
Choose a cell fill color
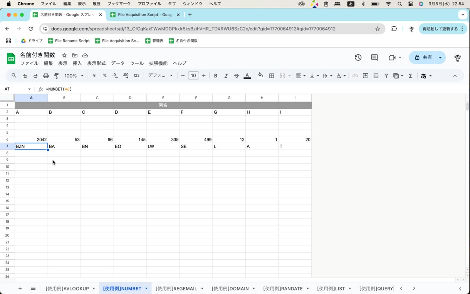[261, 76]
